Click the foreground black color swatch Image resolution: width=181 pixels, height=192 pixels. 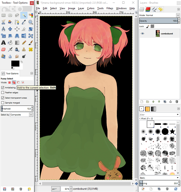pos(15,63)
